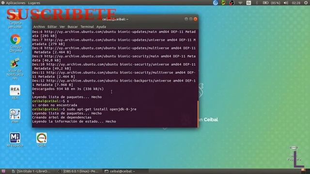
Task: Open the system settings gear menu
Action: [x=306, y=3]
